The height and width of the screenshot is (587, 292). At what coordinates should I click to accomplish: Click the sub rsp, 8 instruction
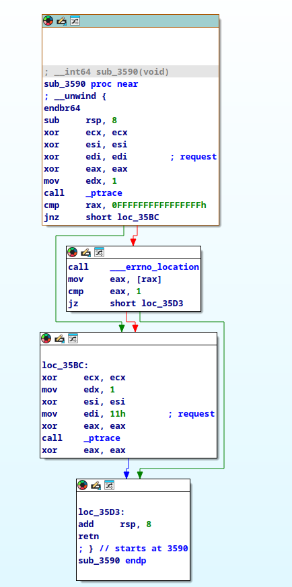81,120
